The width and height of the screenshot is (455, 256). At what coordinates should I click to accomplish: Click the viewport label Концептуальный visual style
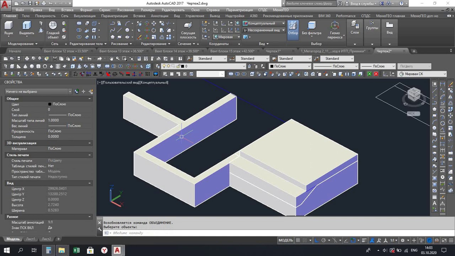(154, 82)
